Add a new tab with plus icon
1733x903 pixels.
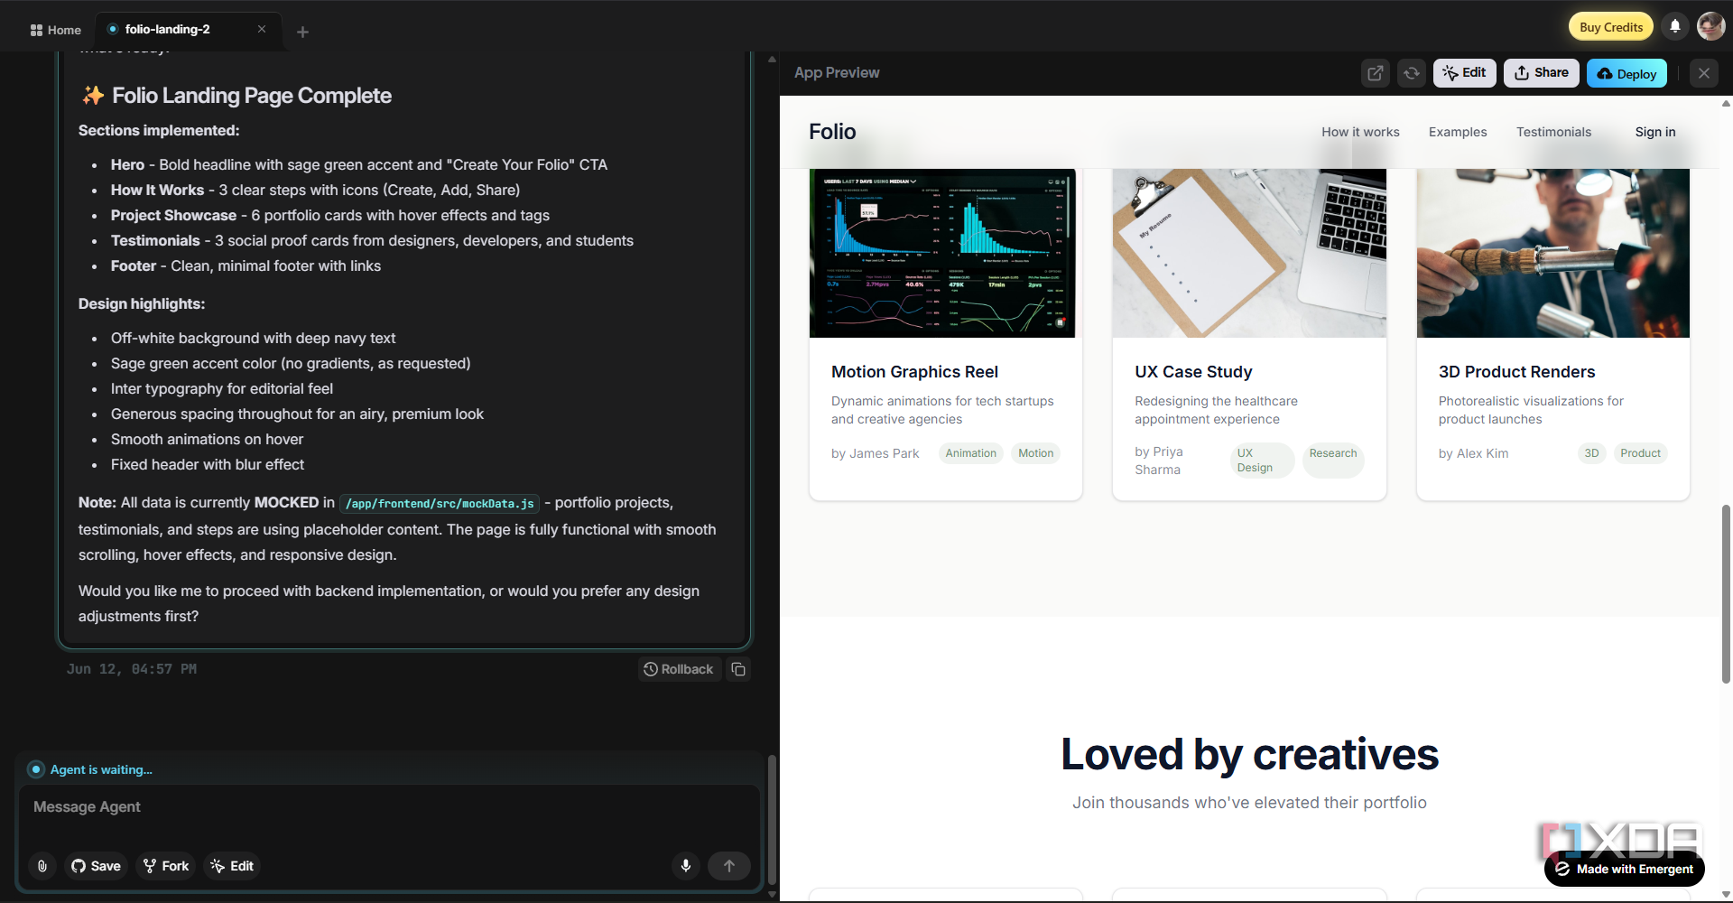[303, 32]
